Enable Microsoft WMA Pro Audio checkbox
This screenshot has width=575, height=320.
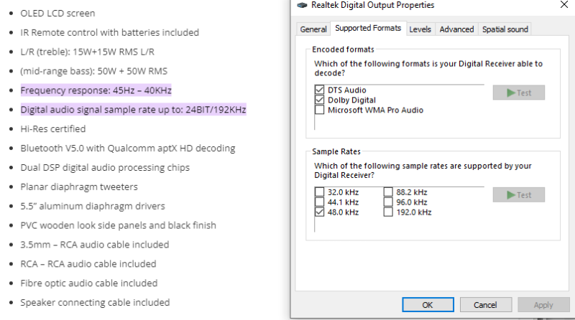(x=319, y=110)
